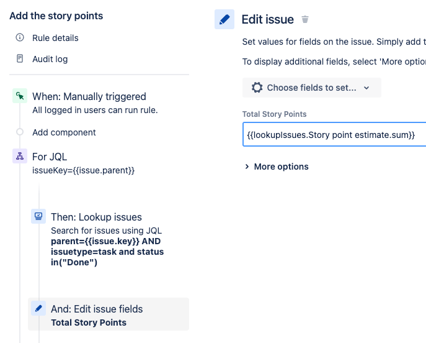The width and height of the screenshot is (426, 343).
Task: Click the For JQL branch icon
Action: (x=20, y=157)
